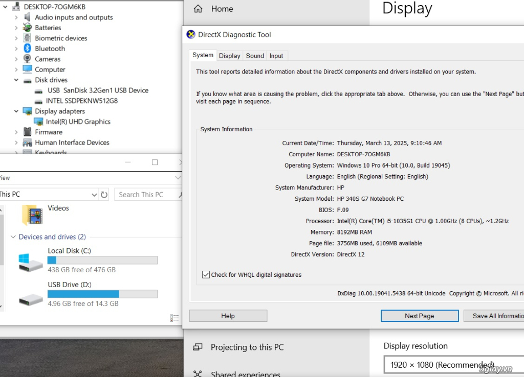Screen dimensions: 524x377
Task: Click the Next Page button
Action: tap(420, 316)
